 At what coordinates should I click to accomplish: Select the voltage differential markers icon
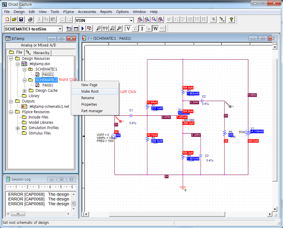[x=105, y=28]
